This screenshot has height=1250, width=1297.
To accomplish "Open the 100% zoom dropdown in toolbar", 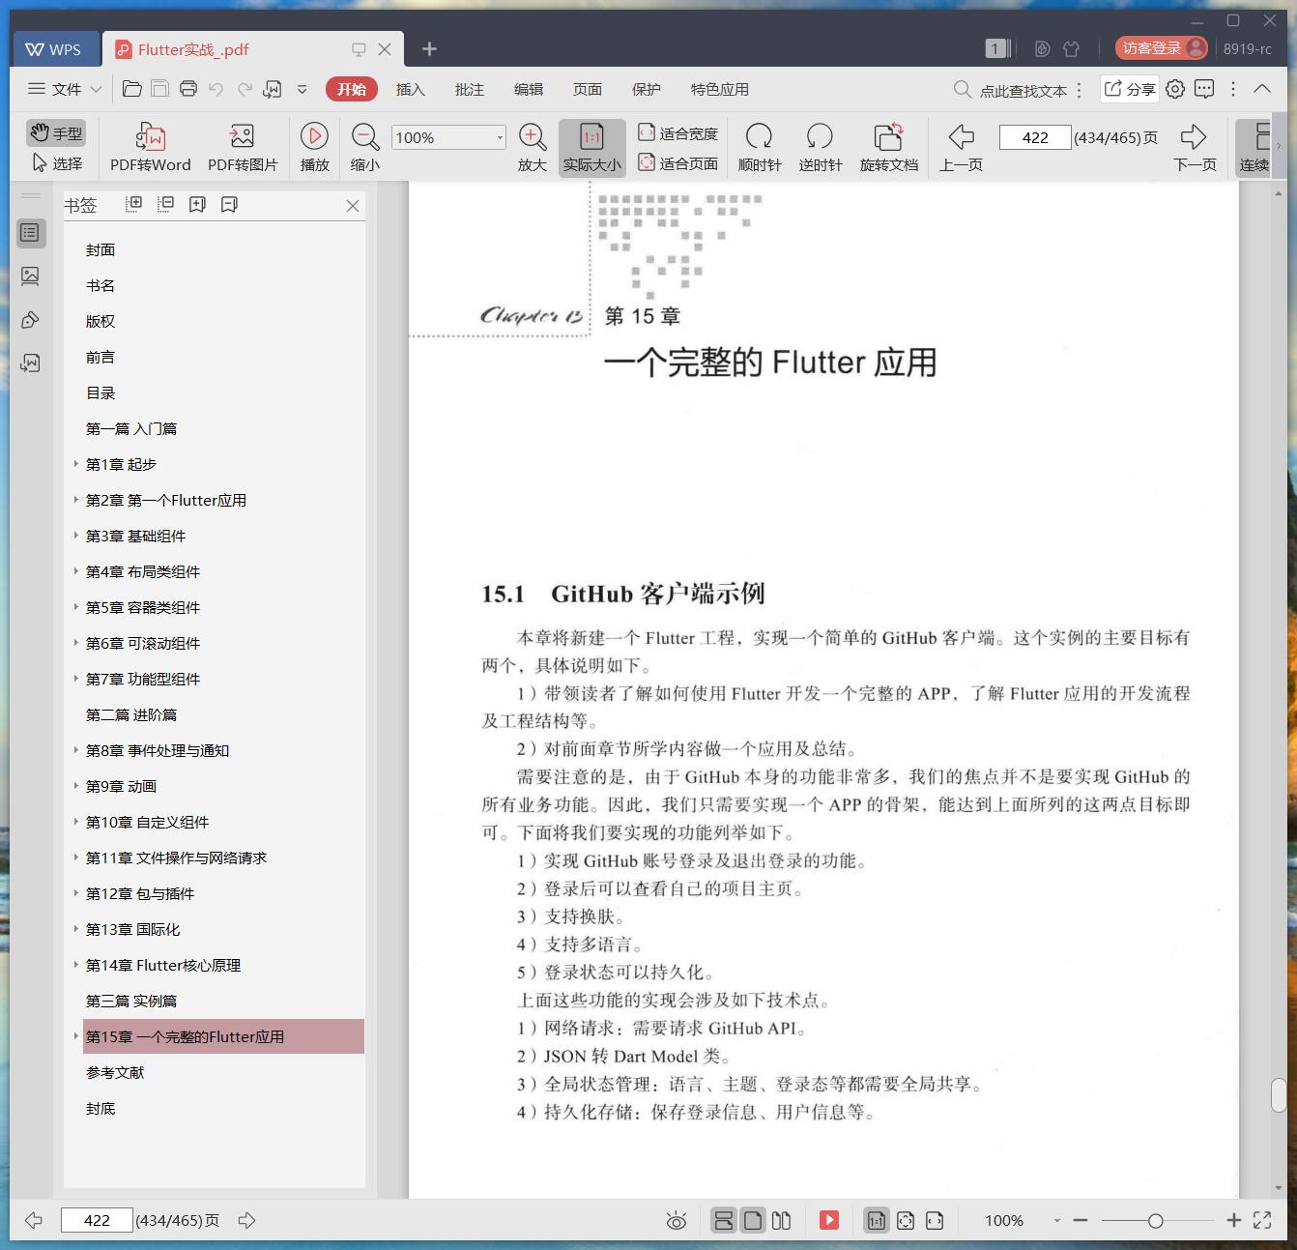I will (500, 137).
